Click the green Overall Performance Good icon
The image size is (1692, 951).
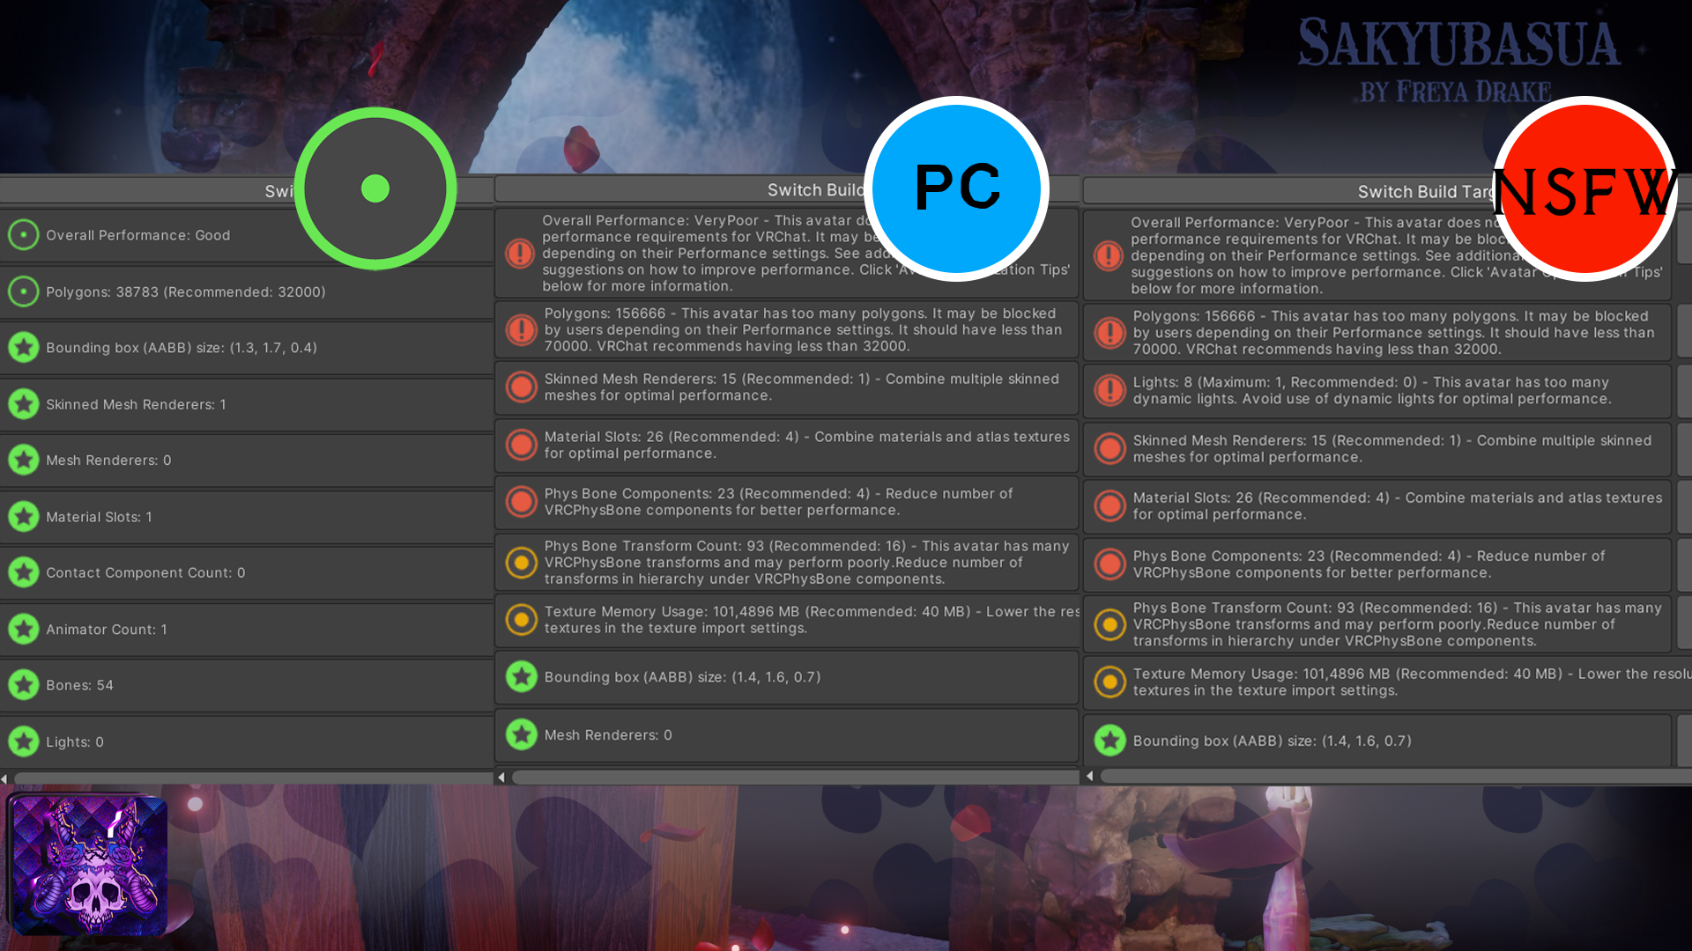(x=24, y=235)
